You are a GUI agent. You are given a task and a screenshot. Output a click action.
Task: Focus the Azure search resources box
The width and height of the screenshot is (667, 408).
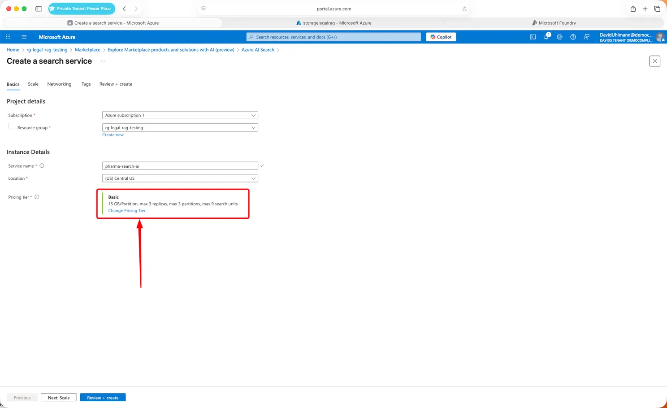click(333, 37)
